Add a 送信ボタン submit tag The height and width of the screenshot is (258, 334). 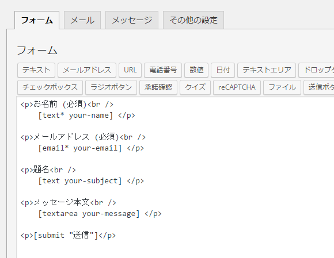coord(319,87)
